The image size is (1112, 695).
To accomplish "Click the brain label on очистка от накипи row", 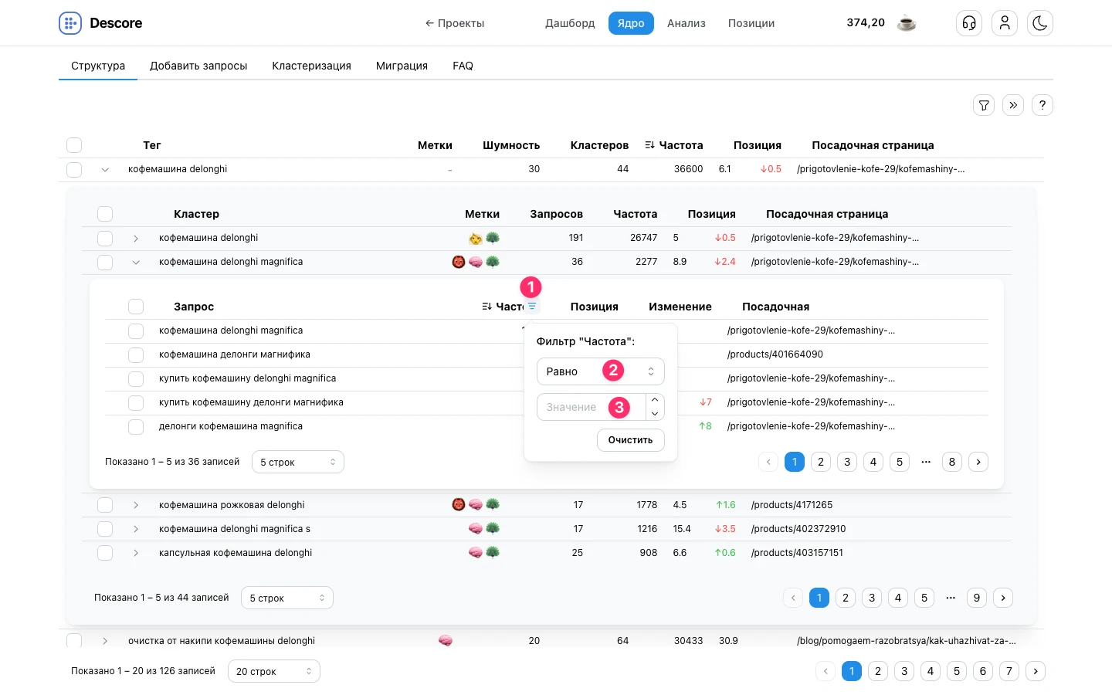I will click(446, 641).
